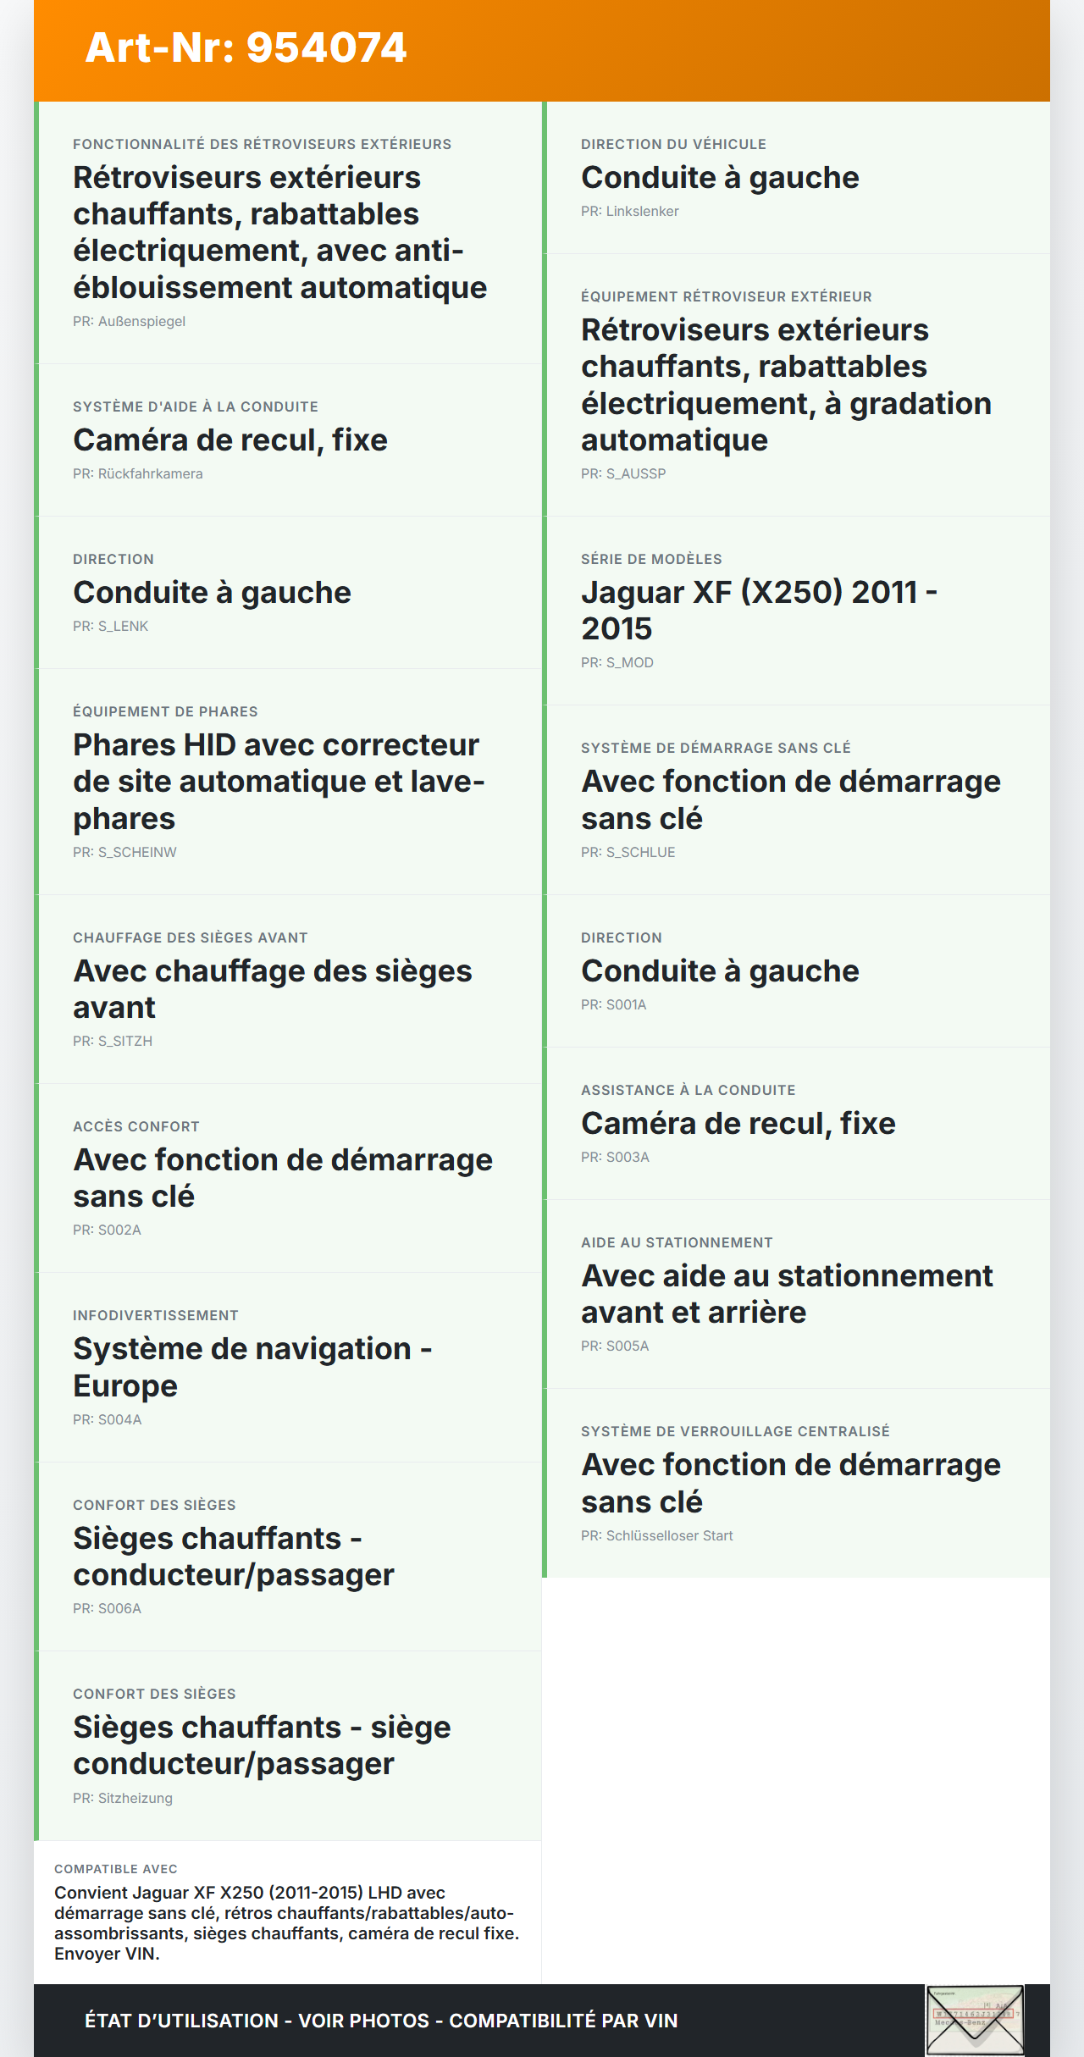Select the 'Équipement rétroviseur extérieur' card
Image resolution: width=1084 pixels, height=2057 pixels.
coord(796,385)
